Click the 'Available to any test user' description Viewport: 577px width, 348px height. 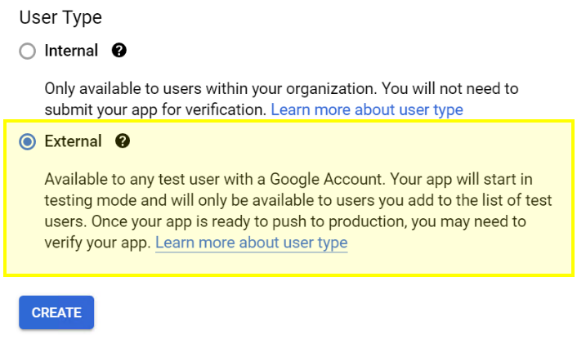(x=298, y=211)
